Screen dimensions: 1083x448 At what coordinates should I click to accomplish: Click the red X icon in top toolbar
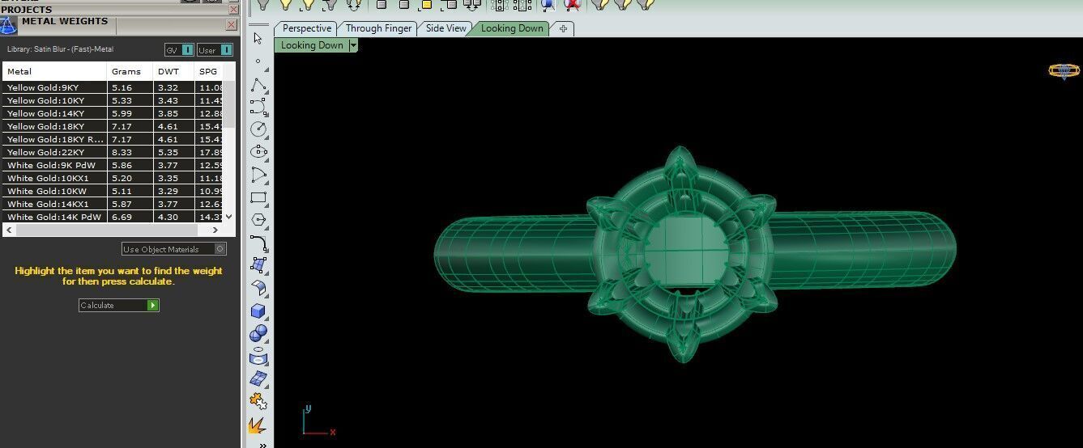coord(573,4)
